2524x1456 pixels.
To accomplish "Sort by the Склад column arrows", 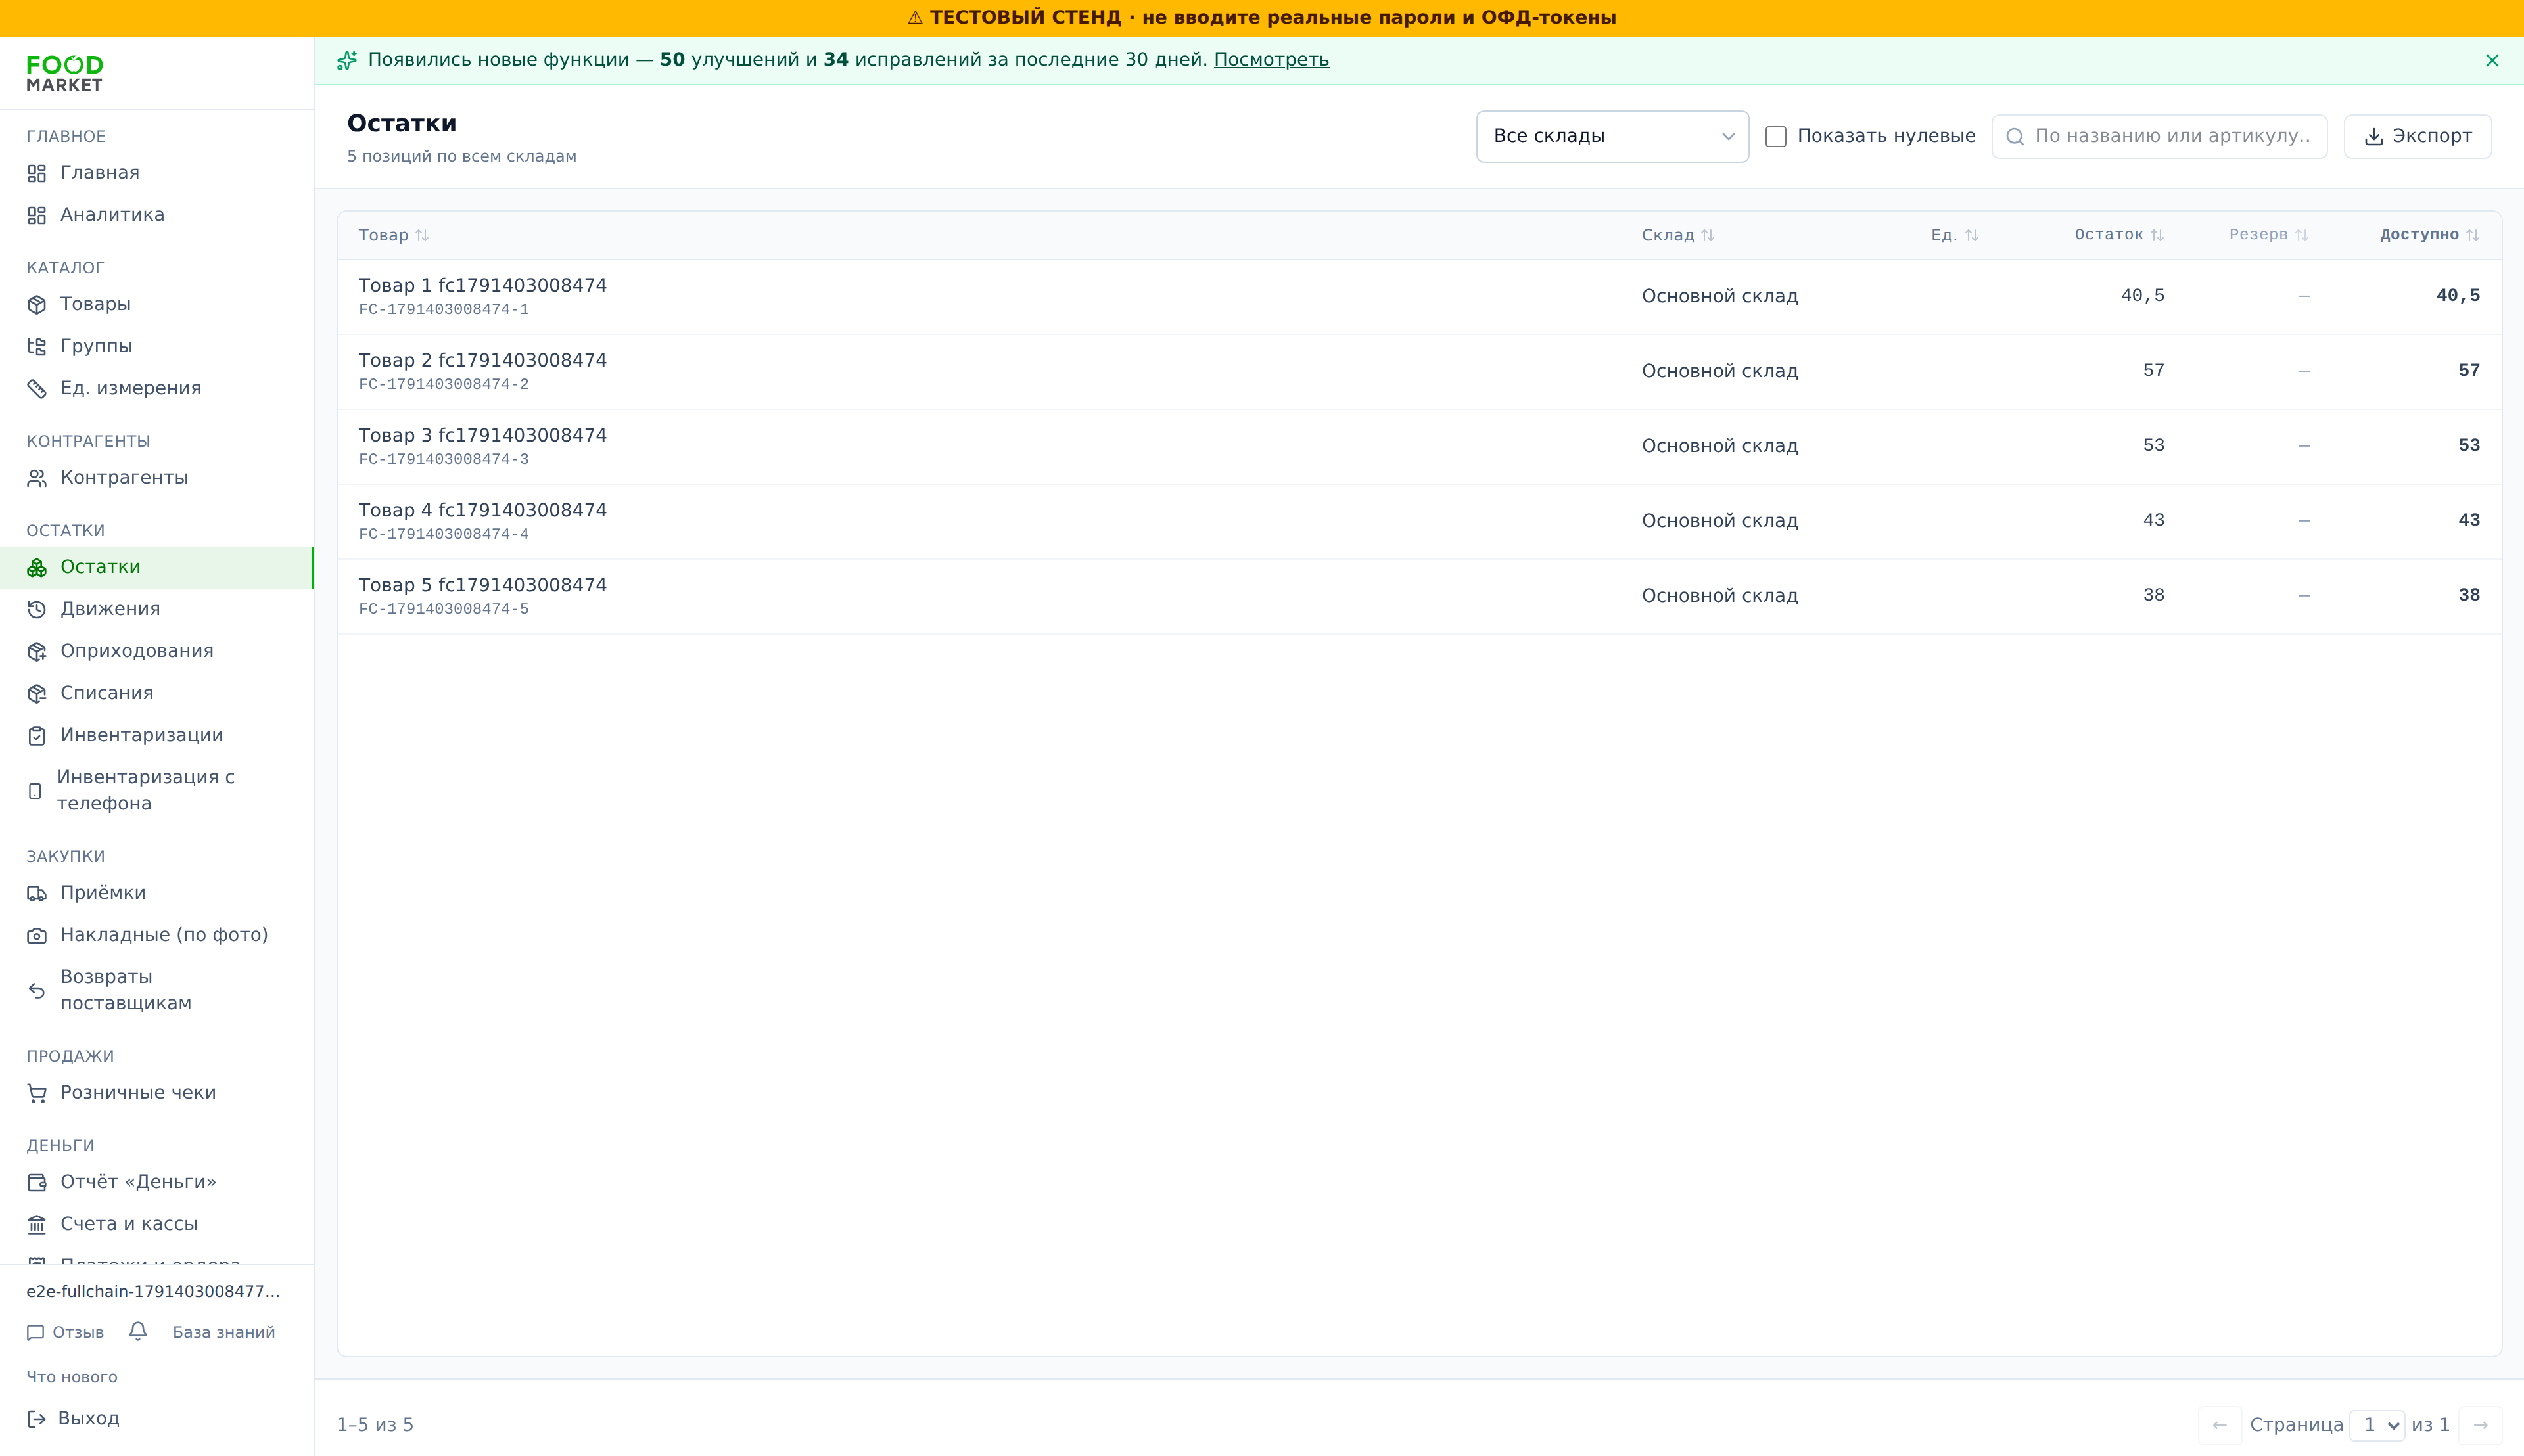I will coord(1708,236).
